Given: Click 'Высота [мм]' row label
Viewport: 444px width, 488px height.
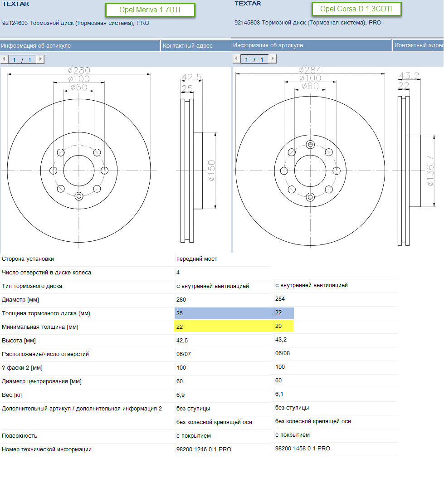Looking at the screenshot, I should point(19,341).
